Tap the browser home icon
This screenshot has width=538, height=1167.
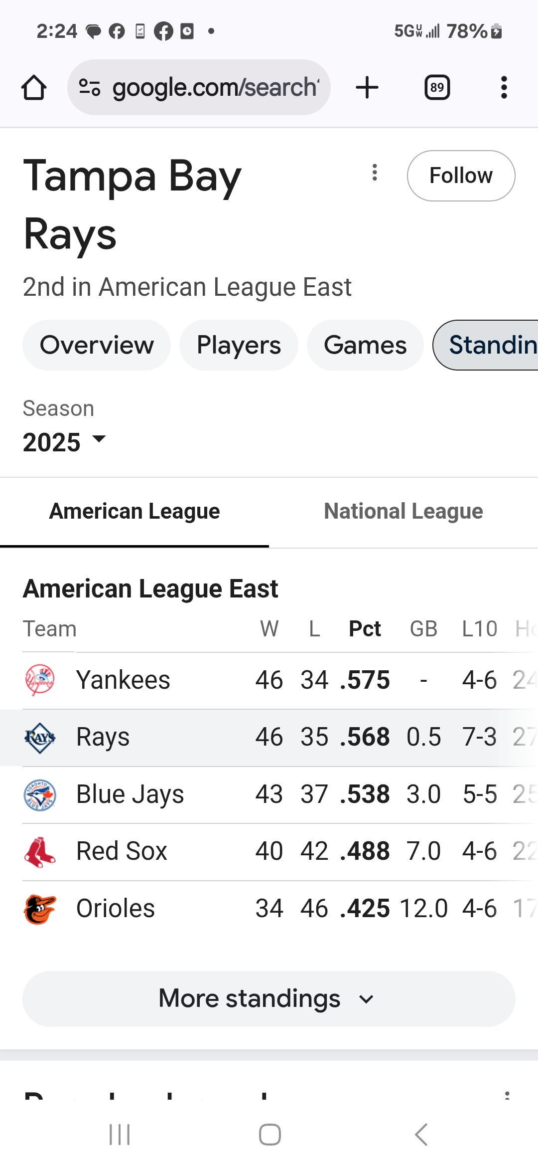(34, 88)
